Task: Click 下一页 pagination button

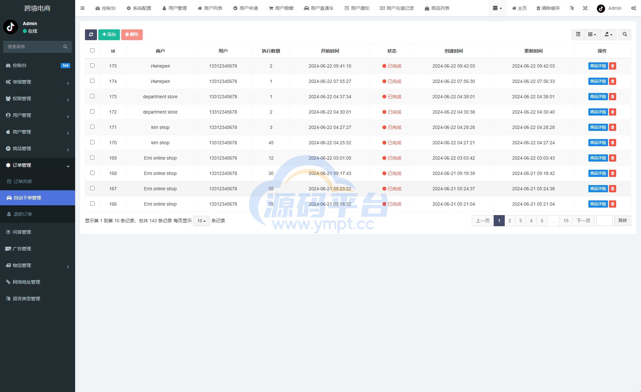Action: [x=583, y=221]
